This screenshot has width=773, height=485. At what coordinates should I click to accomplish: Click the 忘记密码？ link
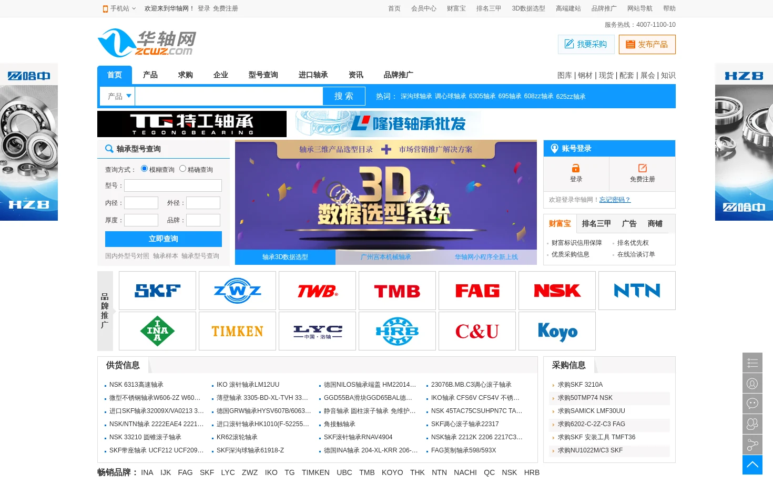pos(615,200)
